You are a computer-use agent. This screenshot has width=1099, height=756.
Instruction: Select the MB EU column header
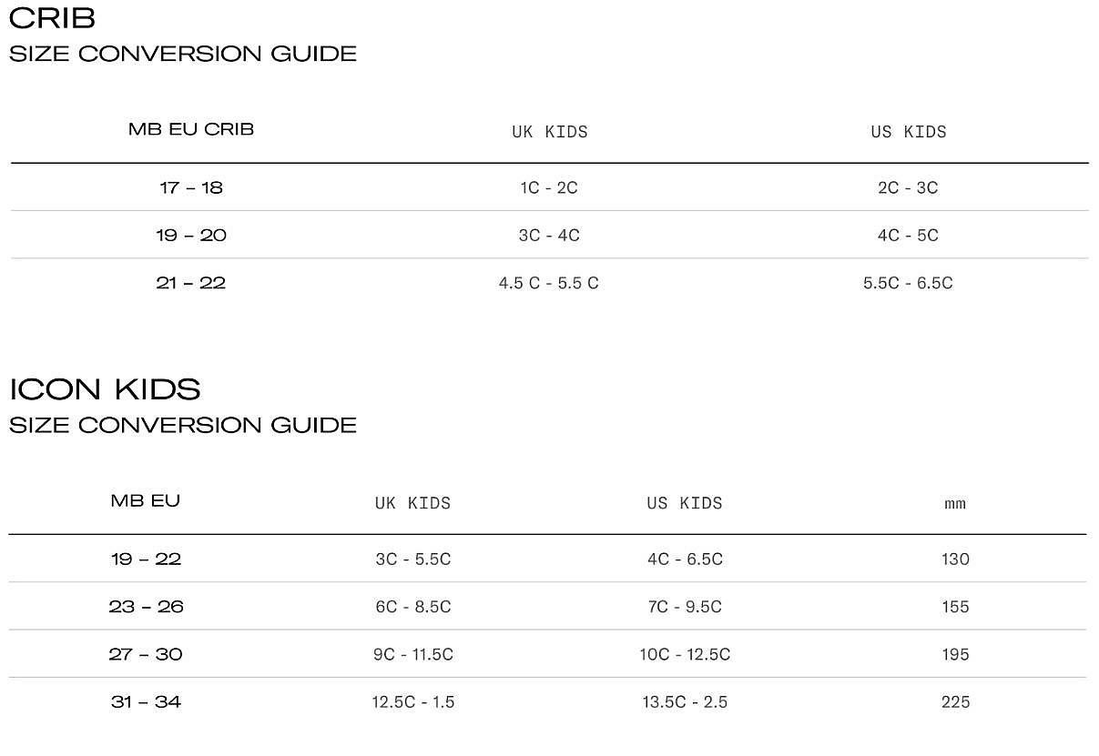click(x=146, y=500)
